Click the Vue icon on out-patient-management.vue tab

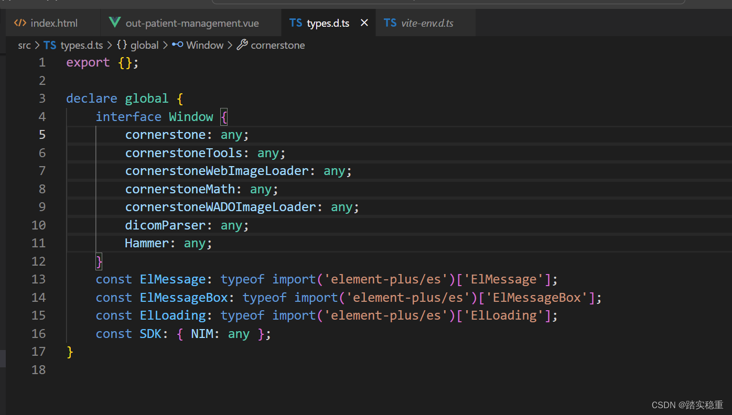point(114,23)
